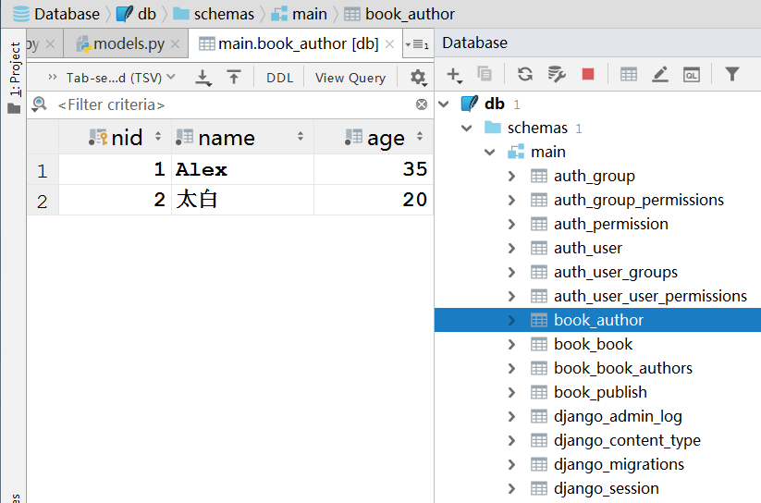Open the 1: Project side panel
The width and height of the screenshot is (761, 503).
click(14, 69)
